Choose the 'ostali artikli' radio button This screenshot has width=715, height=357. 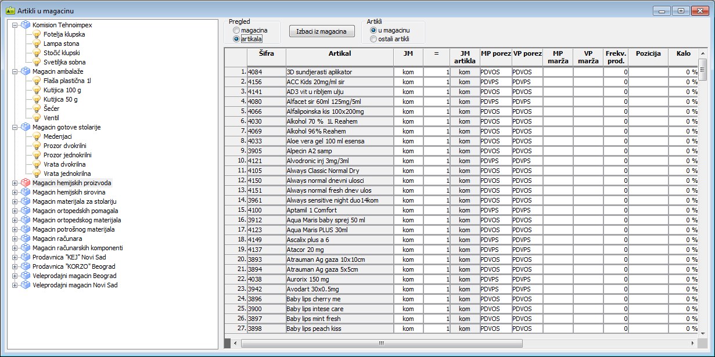(373, 39)
